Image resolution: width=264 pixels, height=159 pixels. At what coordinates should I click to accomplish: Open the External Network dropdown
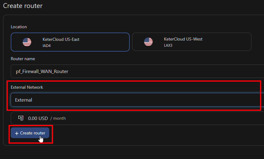(x=137, y=100)
